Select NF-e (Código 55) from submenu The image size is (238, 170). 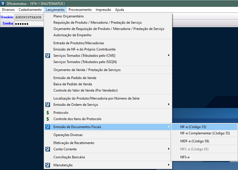coord(193,127)
